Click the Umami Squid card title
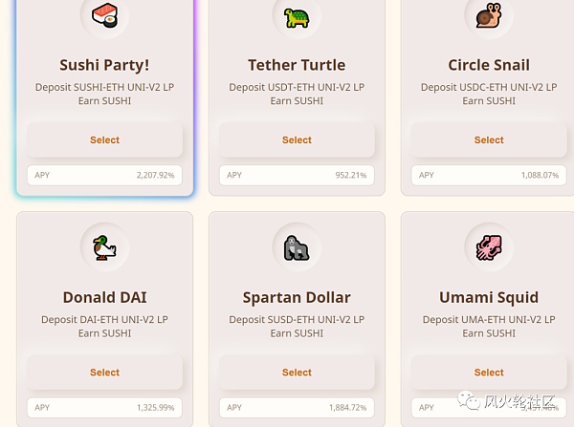Screen dimensions: 574x427 (489, 298)
